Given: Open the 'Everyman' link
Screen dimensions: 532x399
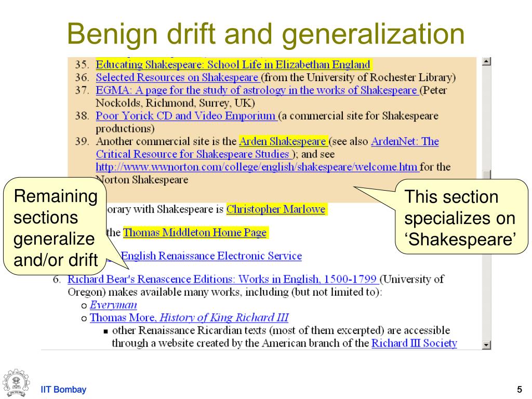Looking at the screenshot, I should click(x=113, y=304).
